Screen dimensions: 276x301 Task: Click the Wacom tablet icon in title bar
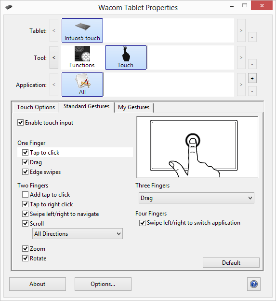click(x=9, y=7)
